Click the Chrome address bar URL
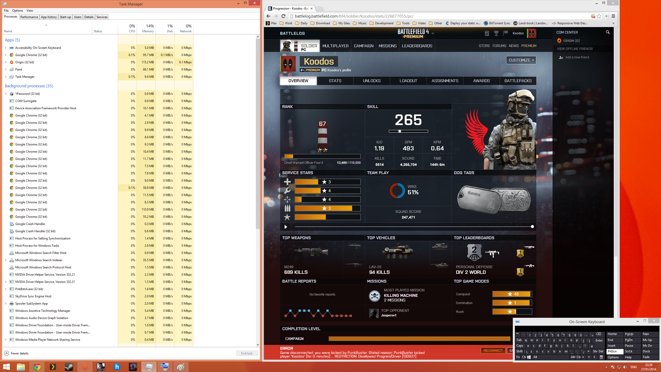The height and width of the screenshot is (372, 661). point(354,16)
